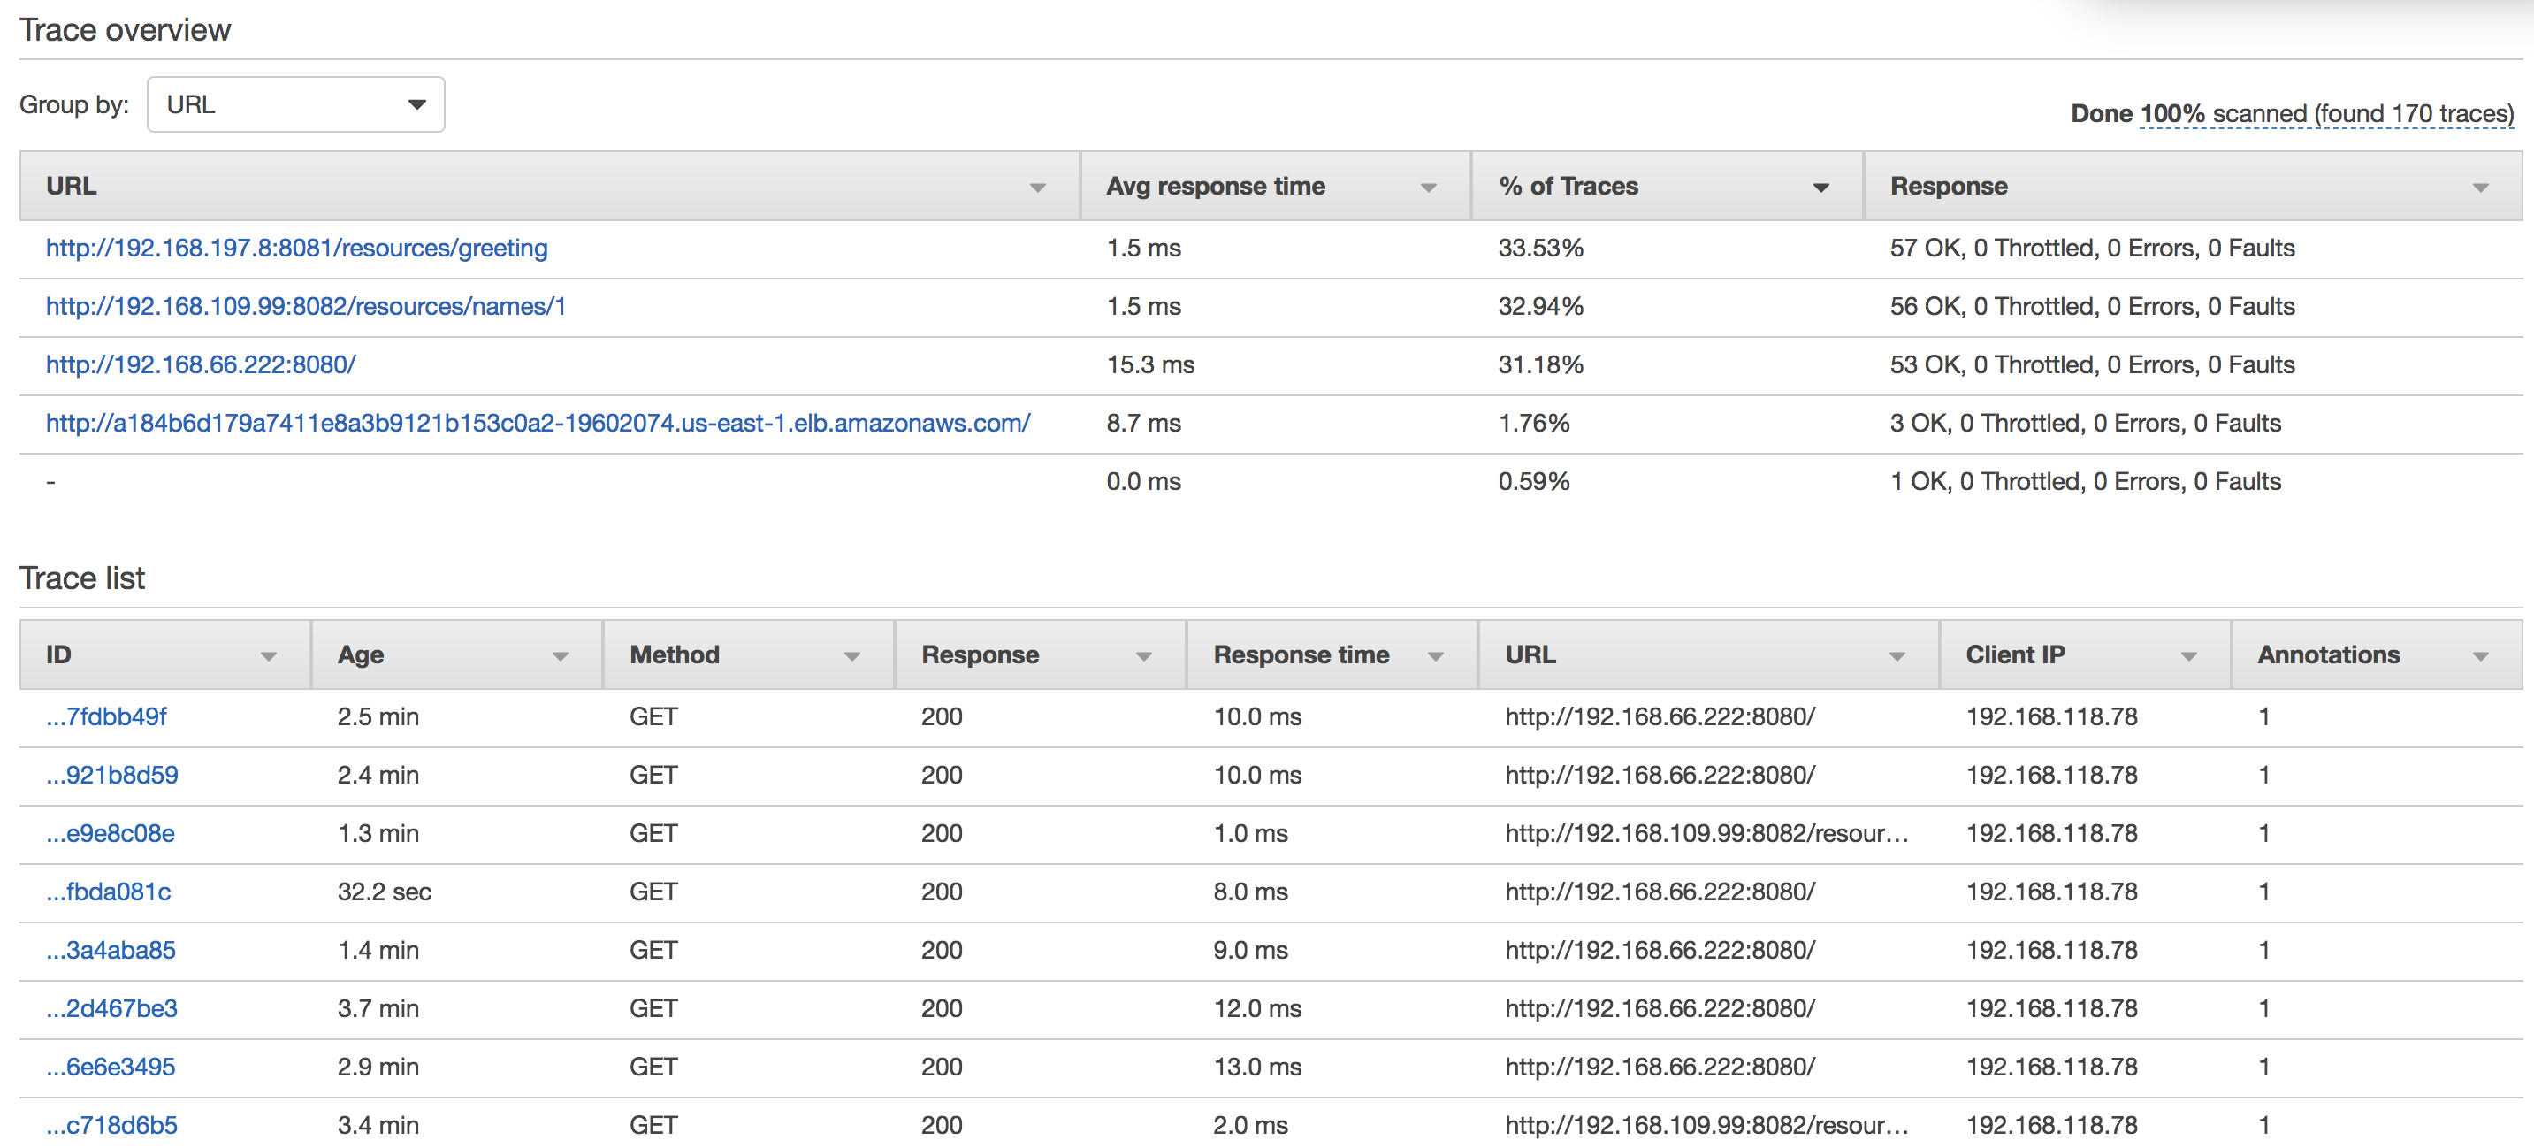Image resolution: width=2534 pixels, height=1148 pixels.
Task: Sort by Avg response time column arrow
Action: 1428,187
